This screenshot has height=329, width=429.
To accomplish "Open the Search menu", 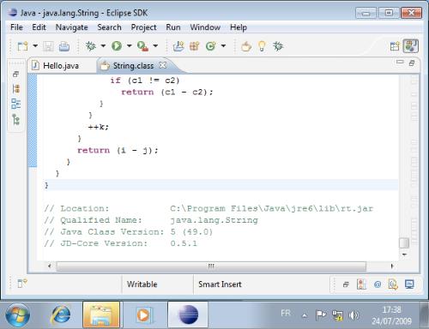I will coord(109,27).
